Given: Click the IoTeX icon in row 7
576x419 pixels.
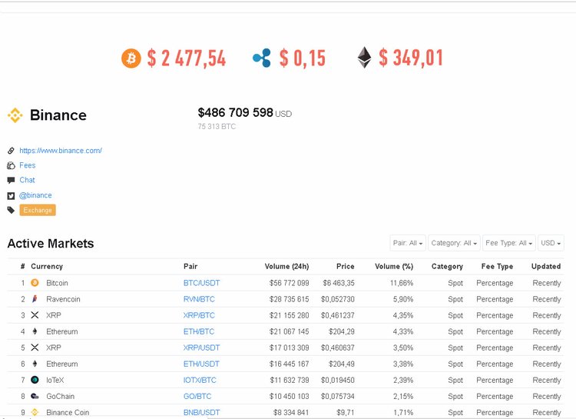Looking at the screenshot, I should [x=35, y=380].
